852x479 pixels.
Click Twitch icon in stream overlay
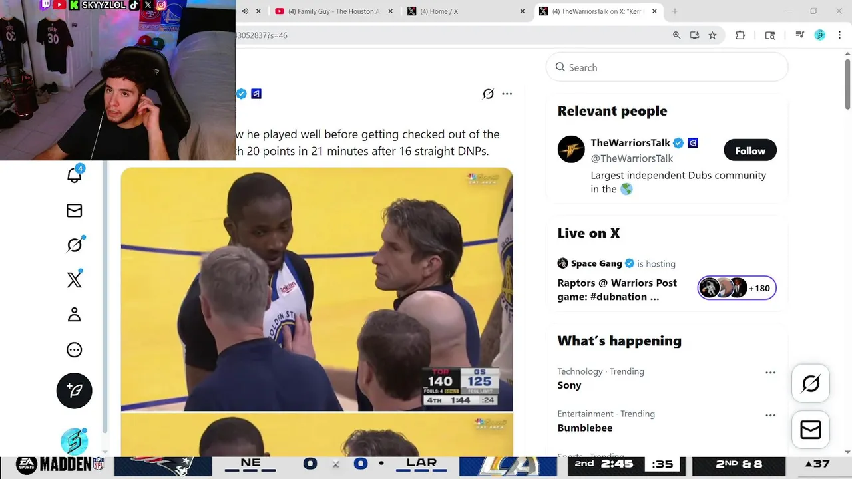coord(46,5)
